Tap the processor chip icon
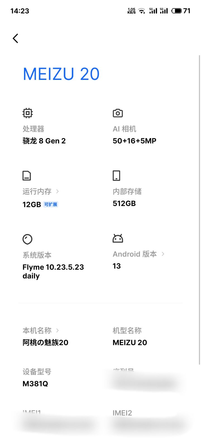Screen dimensions: 201x447 (x=28, y=113)
